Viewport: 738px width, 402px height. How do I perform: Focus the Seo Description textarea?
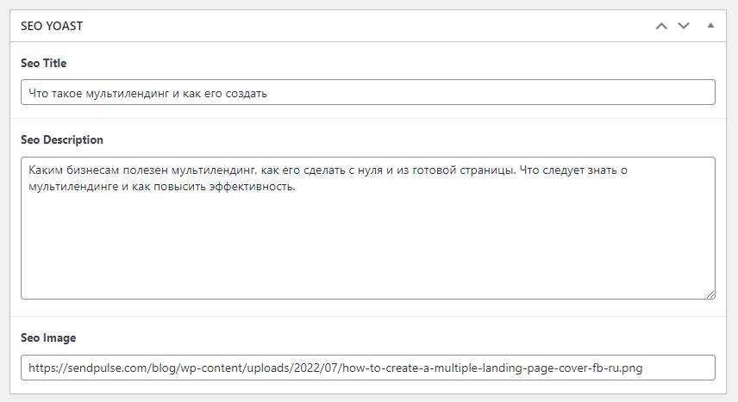[368, 228]
